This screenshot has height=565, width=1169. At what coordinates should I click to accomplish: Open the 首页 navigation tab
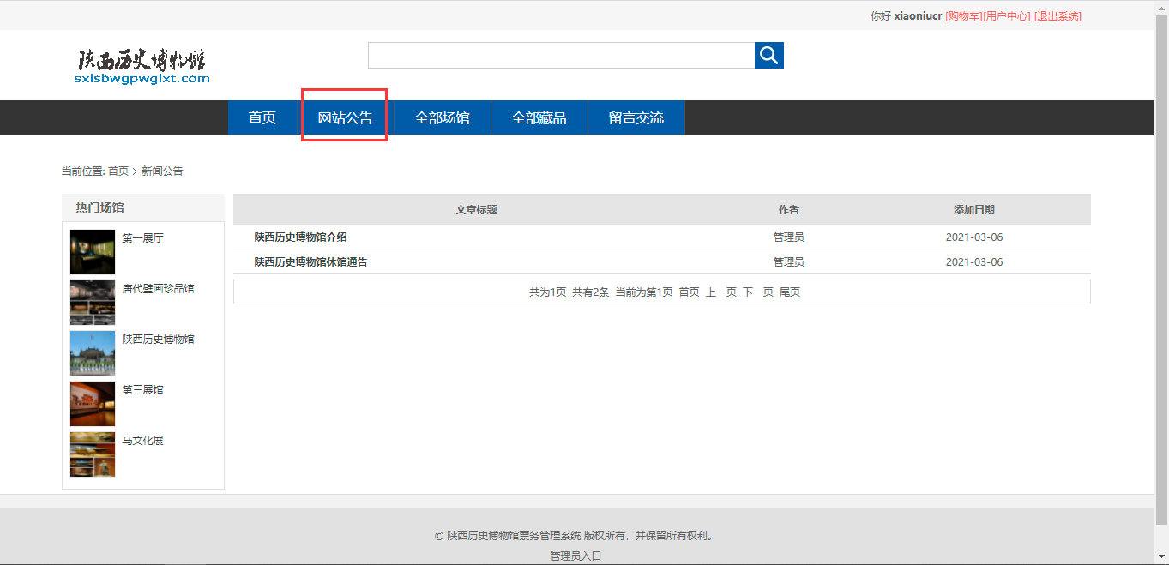262,117
